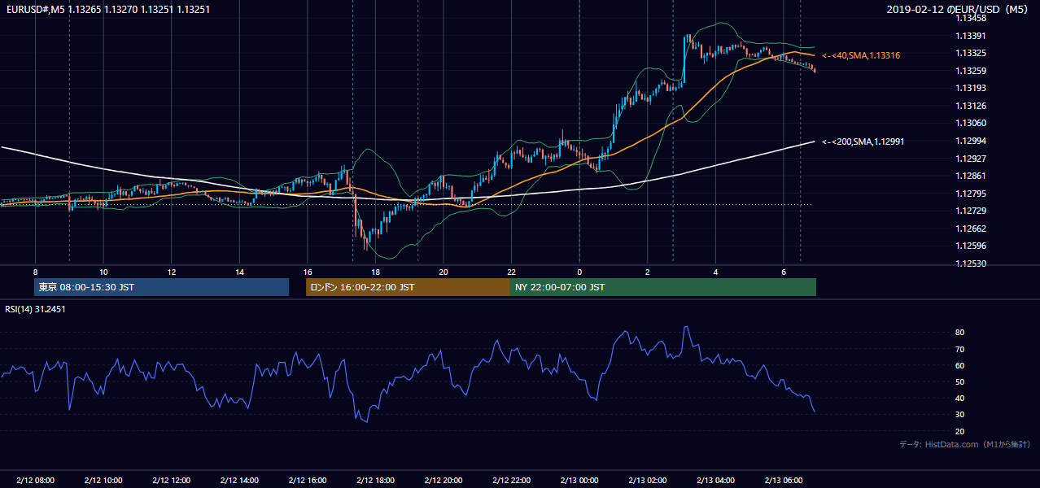
Task: Click price level 1.12861 on the axis
Action: pyautogui.click(x=971, y=176)
